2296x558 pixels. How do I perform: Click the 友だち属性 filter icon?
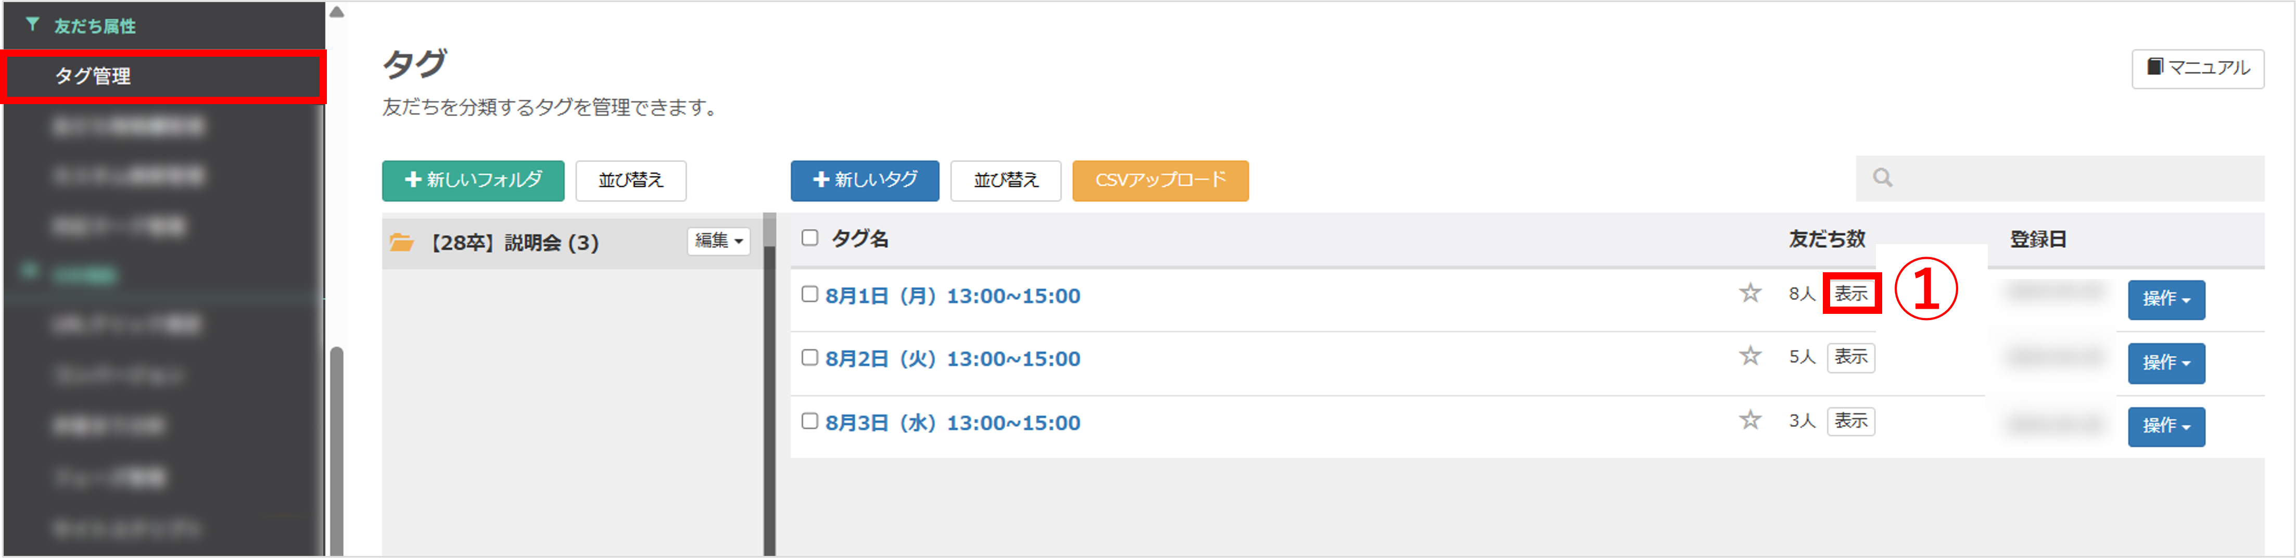(x=32, y=25)
